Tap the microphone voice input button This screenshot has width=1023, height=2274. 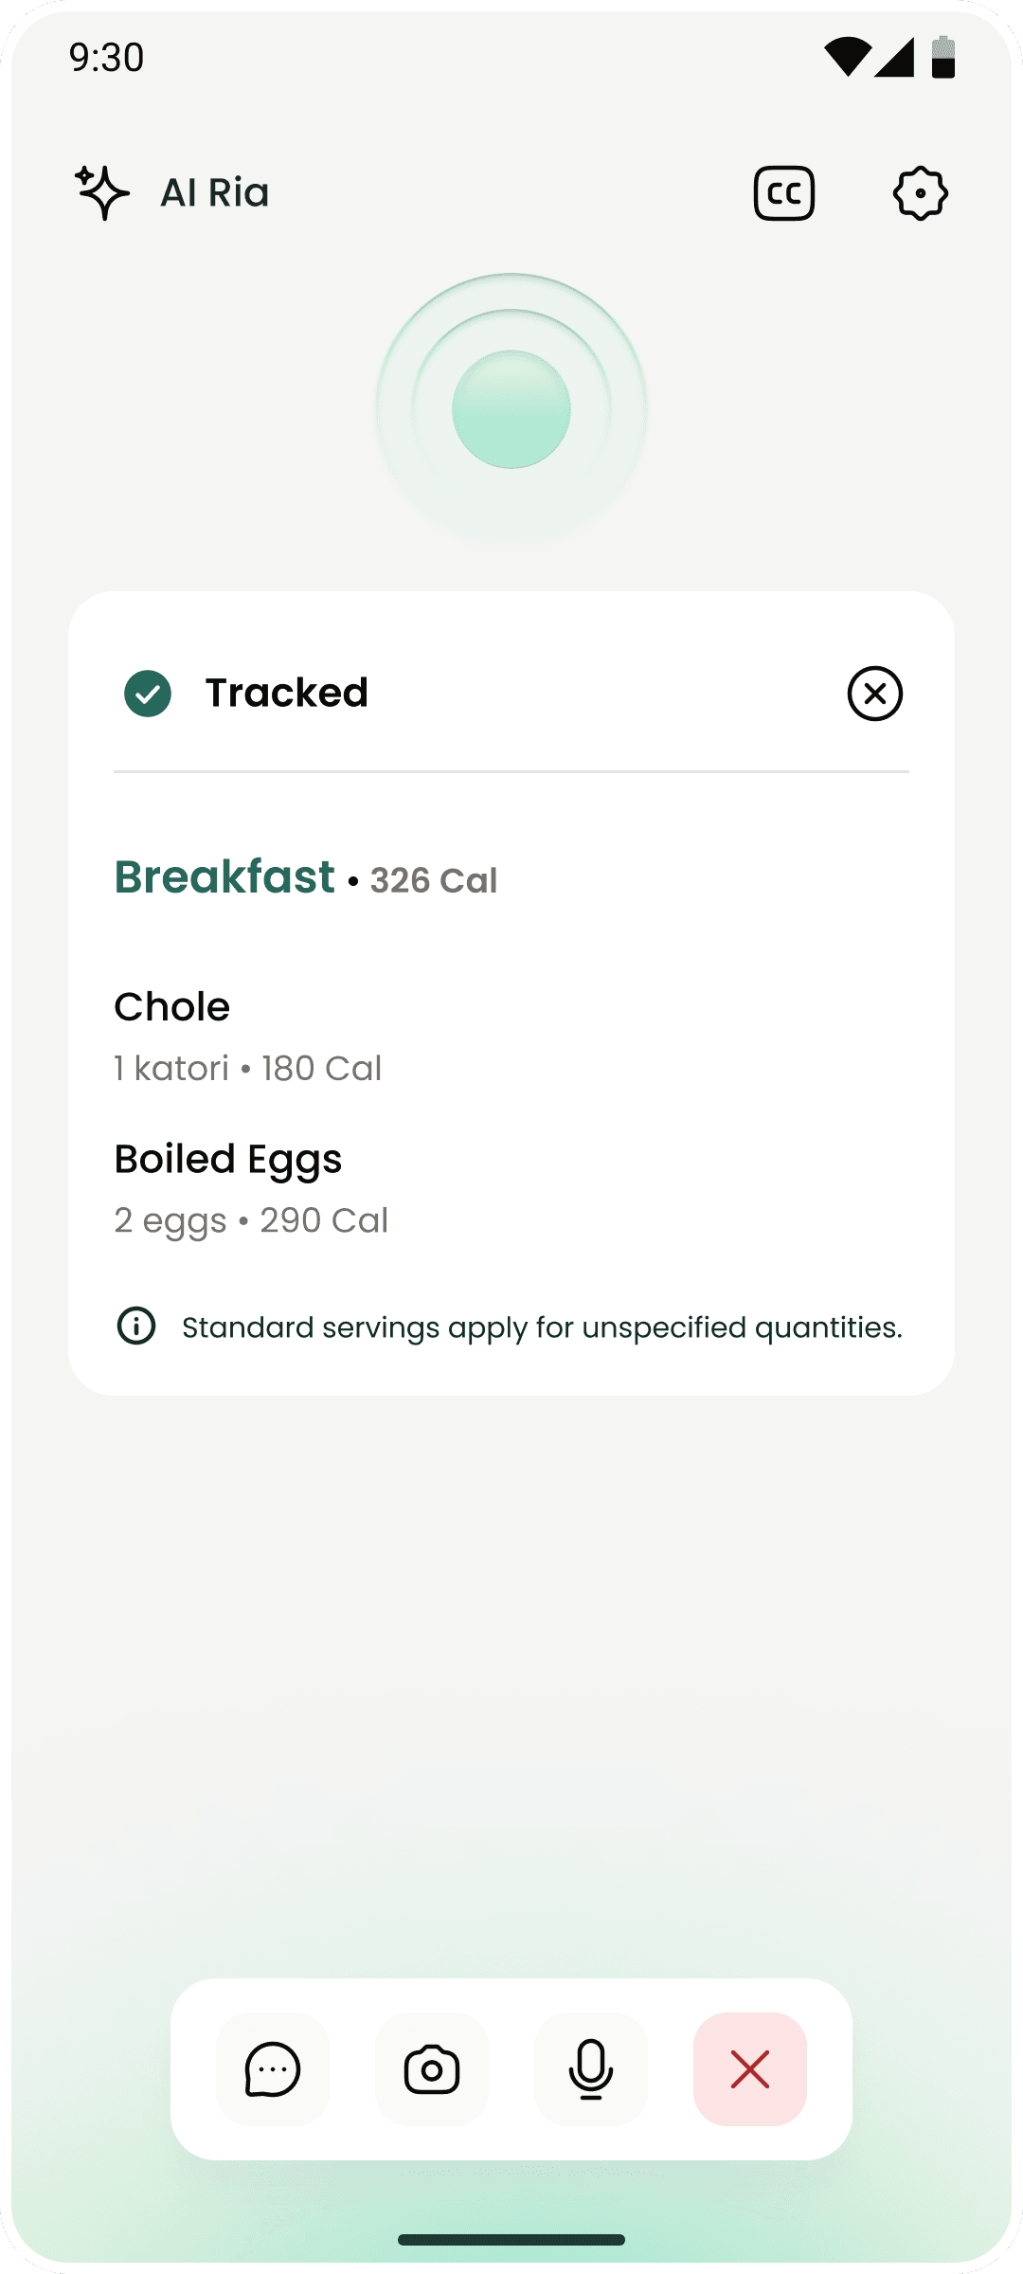click(591, 2069)
